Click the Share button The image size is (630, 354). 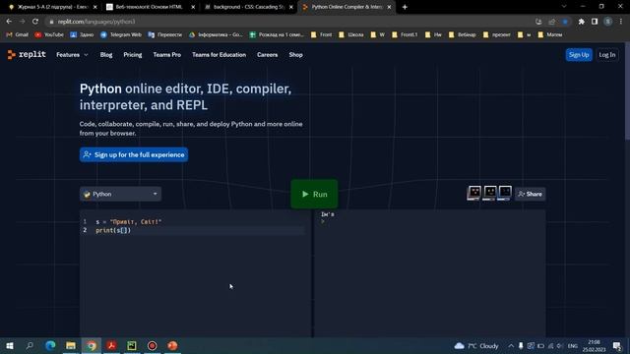coord(530,194)
